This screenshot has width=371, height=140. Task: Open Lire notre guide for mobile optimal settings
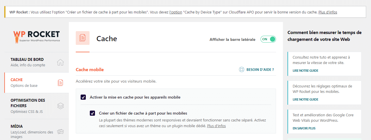tap(305, 99)
